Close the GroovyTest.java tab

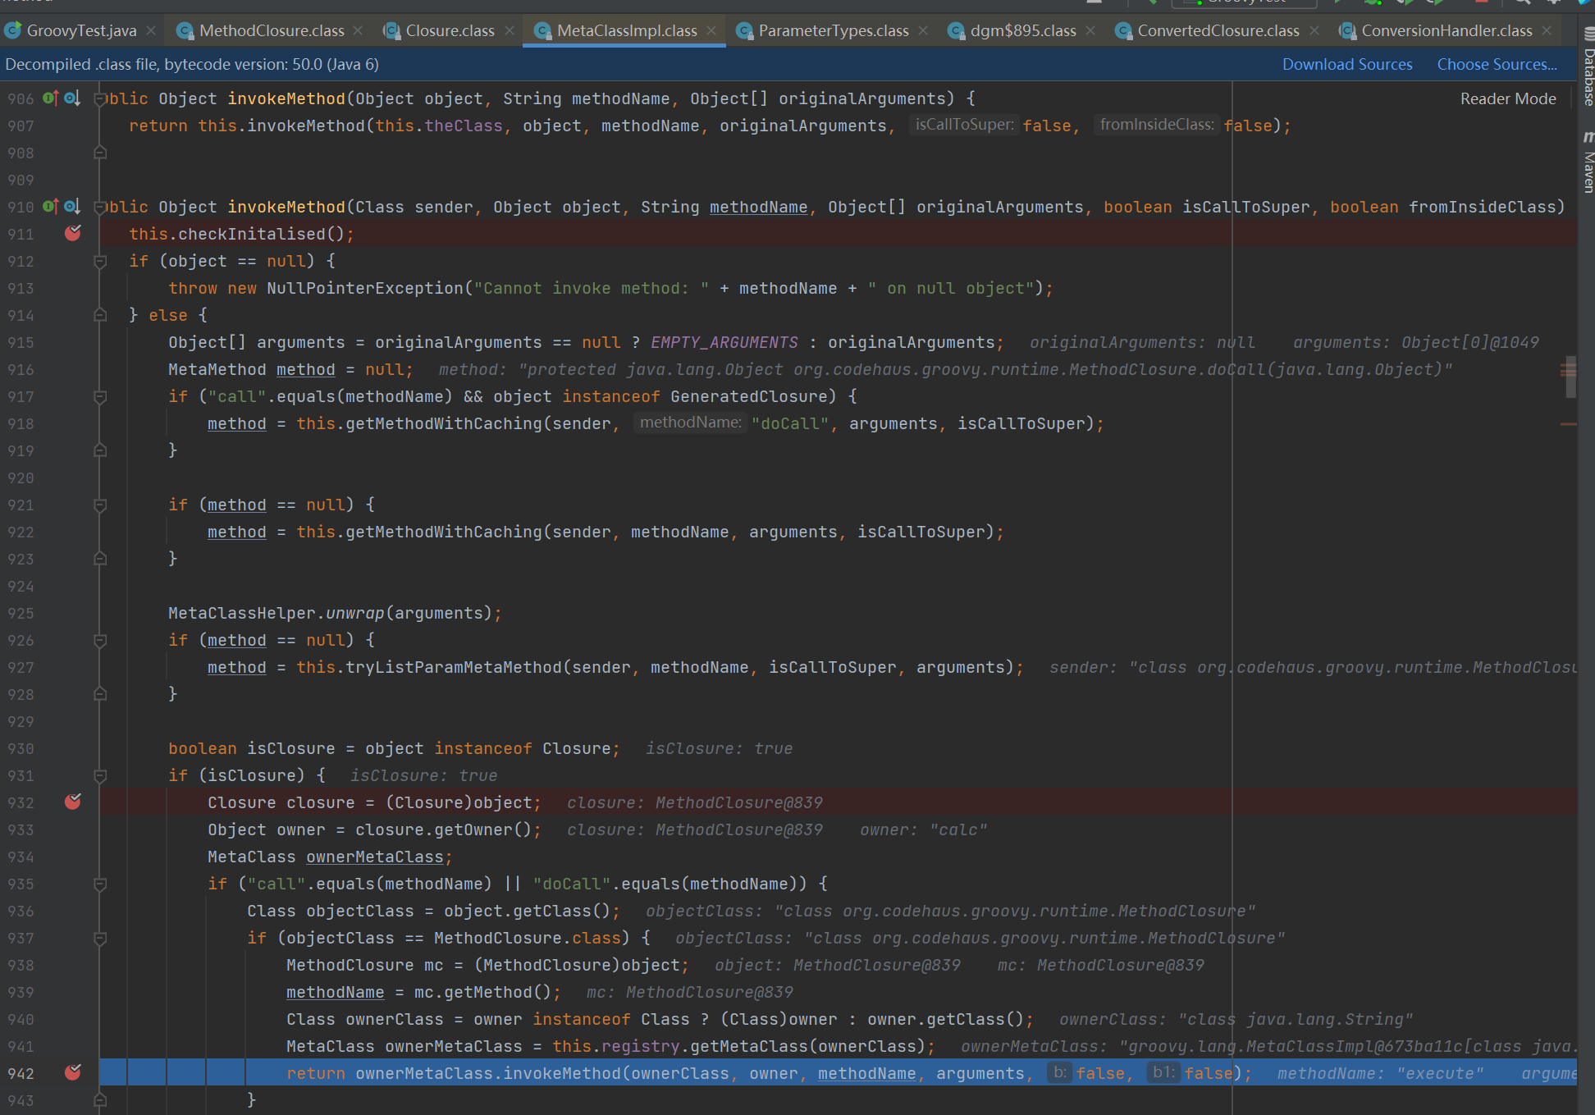[151, 30]
